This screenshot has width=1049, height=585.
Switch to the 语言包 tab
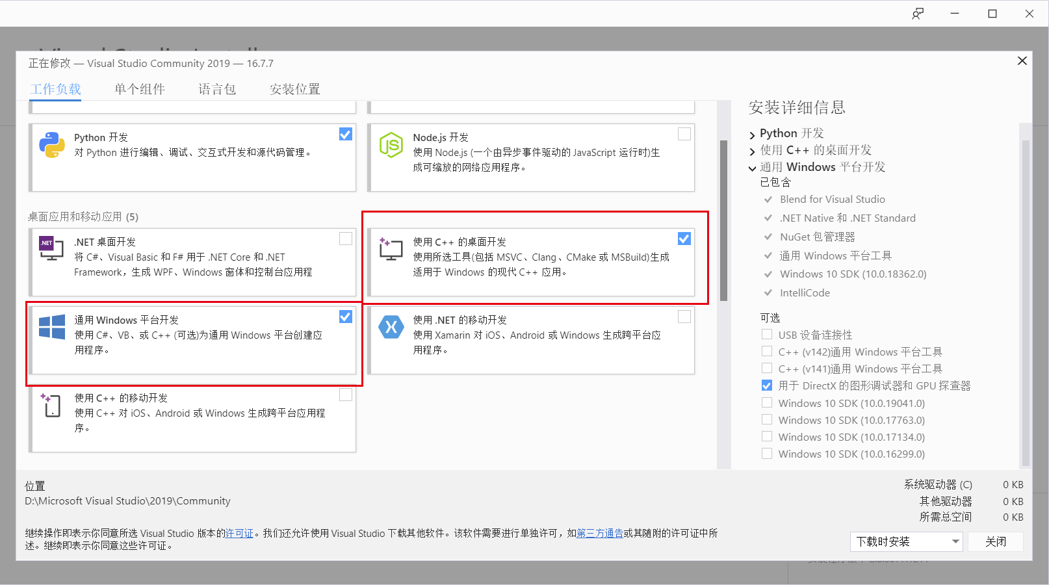click(217, 89)
